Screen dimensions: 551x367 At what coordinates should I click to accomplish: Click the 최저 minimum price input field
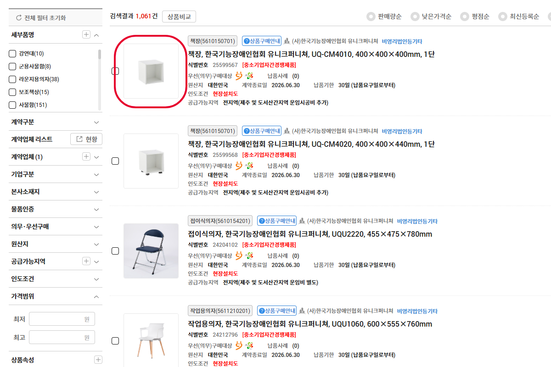pos(62,319)
